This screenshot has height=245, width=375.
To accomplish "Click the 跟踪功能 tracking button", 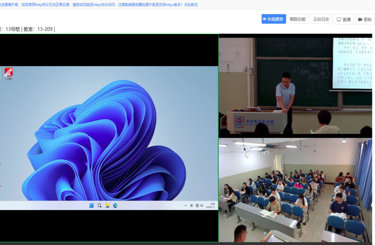I will [x=298, y=19].
